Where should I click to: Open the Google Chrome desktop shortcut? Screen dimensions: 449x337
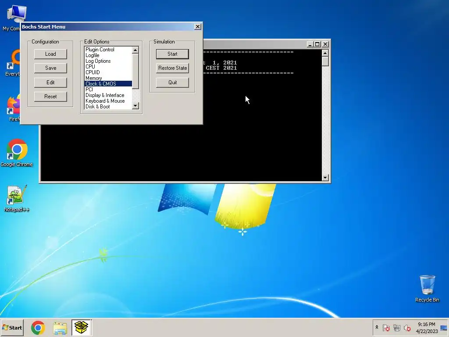tap(17, 153)
